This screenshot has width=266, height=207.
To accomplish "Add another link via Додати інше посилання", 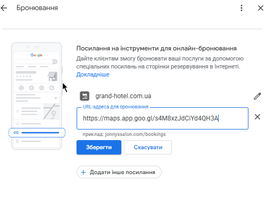I will coord(119,172).
